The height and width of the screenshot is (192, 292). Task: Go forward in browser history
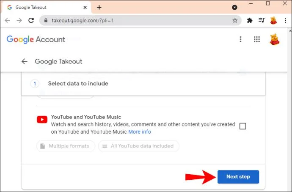19,20
